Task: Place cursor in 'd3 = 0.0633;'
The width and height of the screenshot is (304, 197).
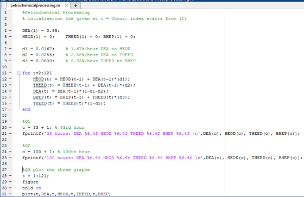Action: 38,61
